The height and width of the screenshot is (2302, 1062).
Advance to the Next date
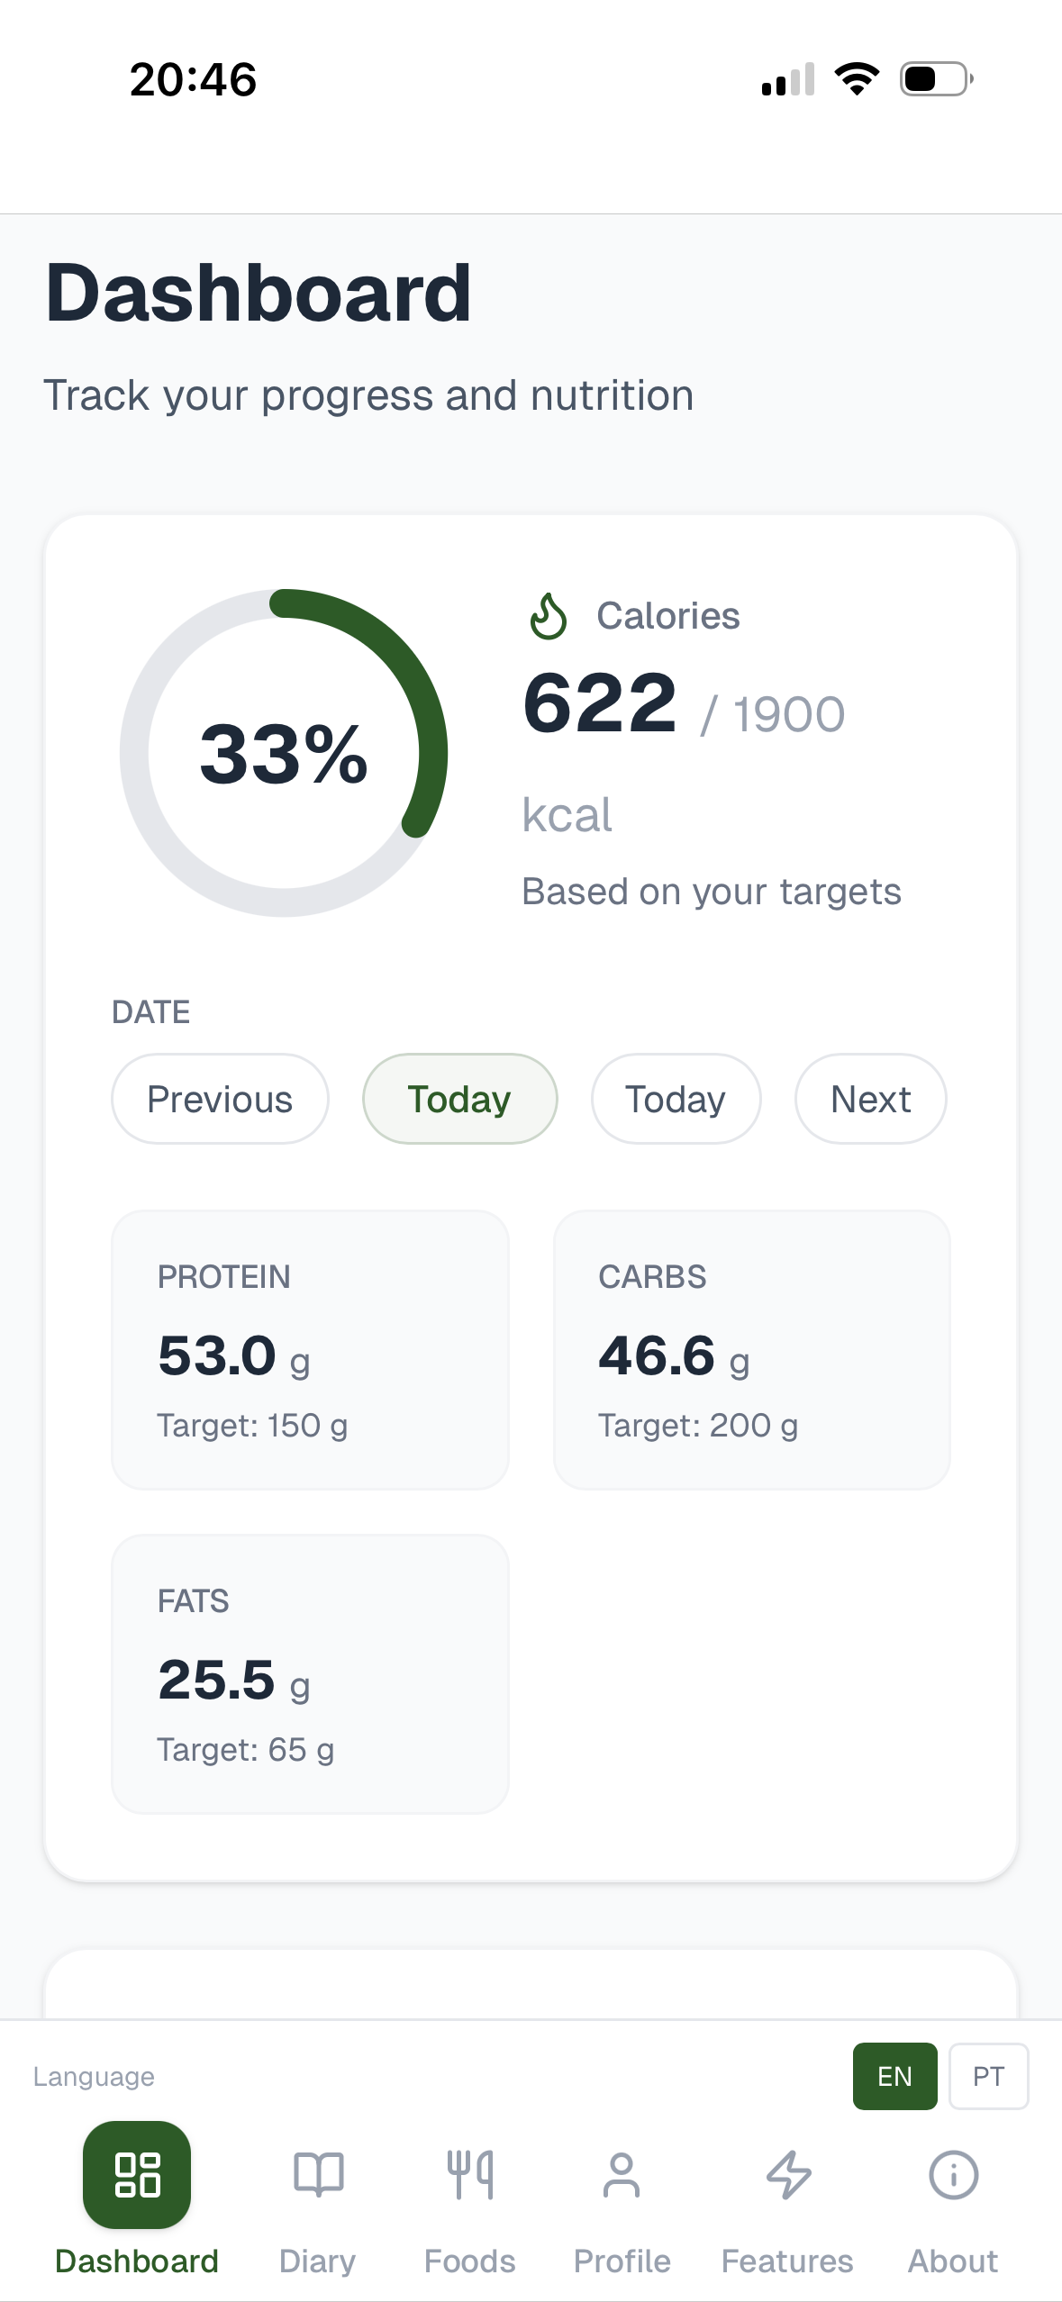coord(869,1099)
